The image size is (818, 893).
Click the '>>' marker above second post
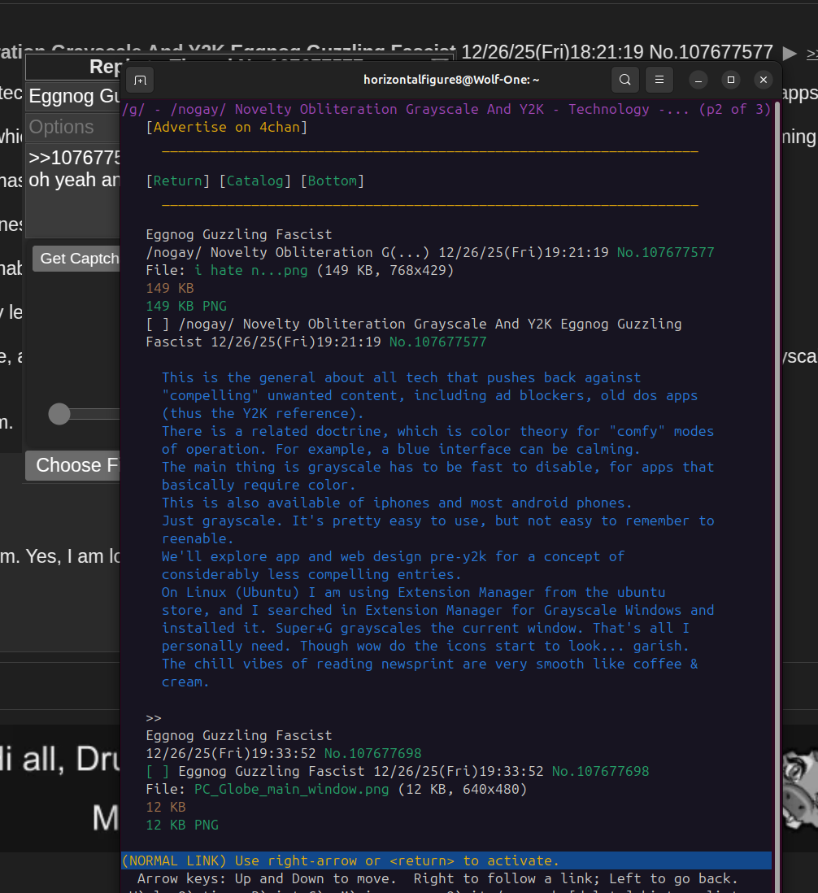(154, 718)
